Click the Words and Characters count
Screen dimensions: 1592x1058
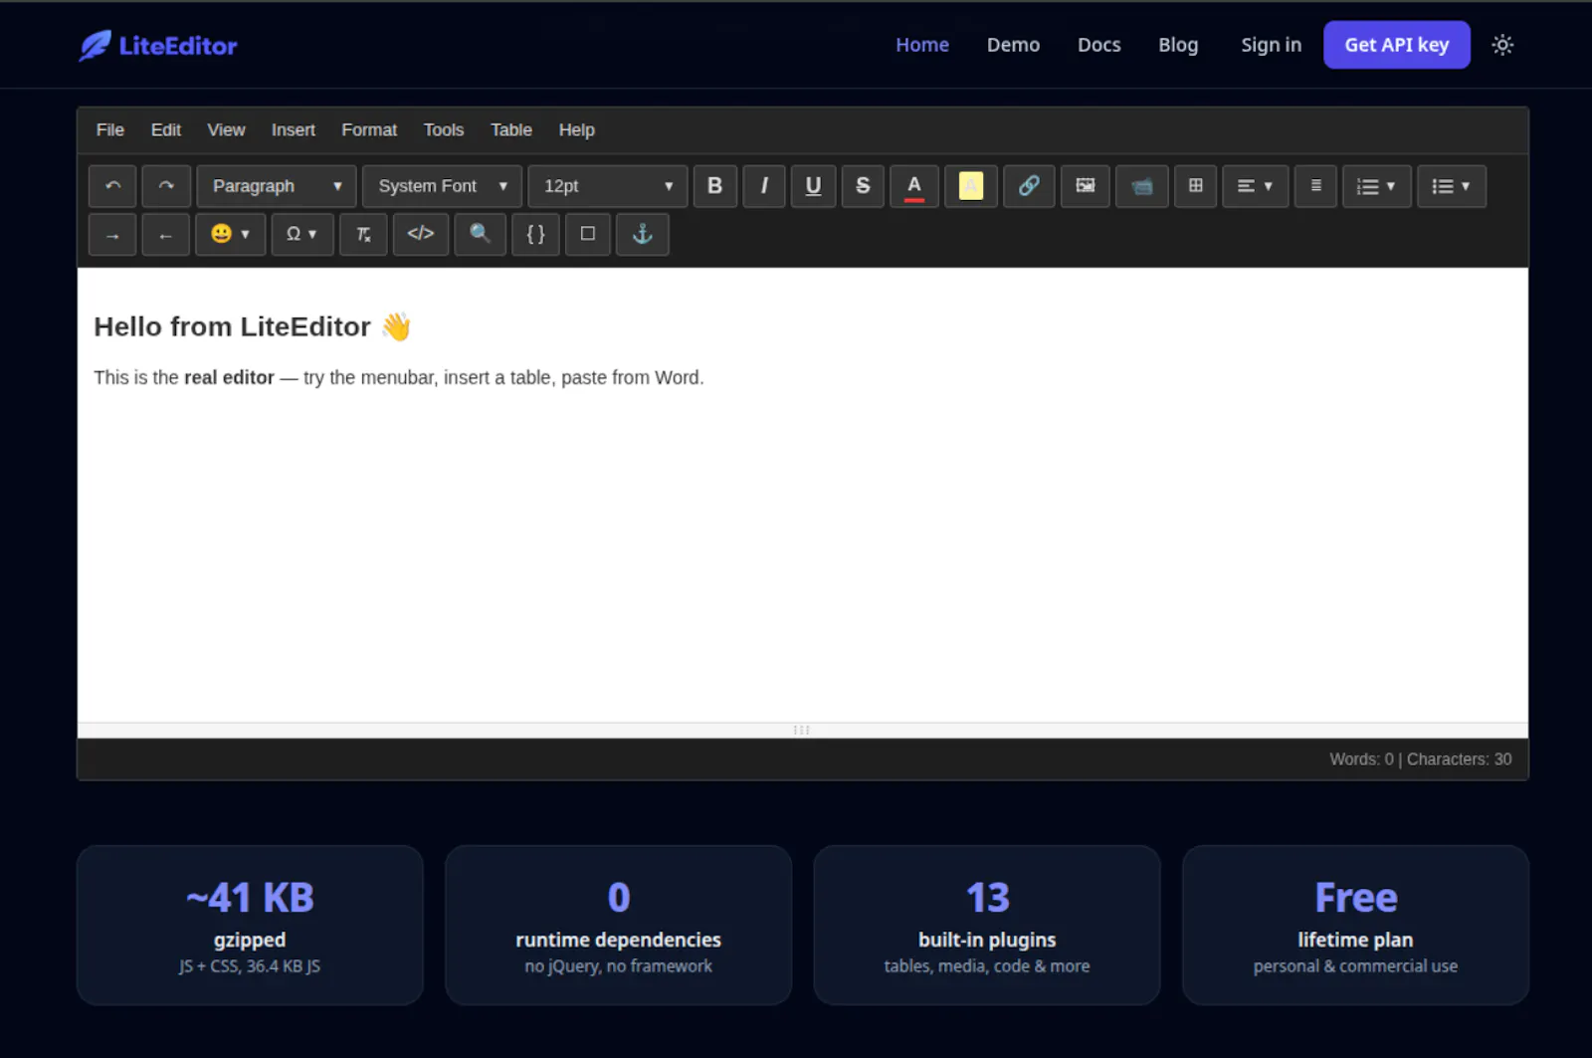[x=1420, y=759]
